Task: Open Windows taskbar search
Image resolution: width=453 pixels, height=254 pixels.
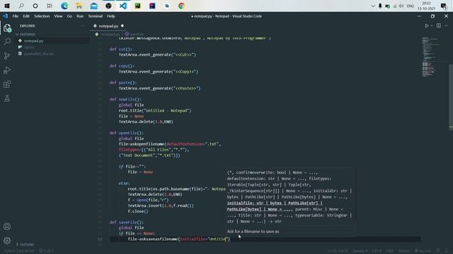Action: 21,6
